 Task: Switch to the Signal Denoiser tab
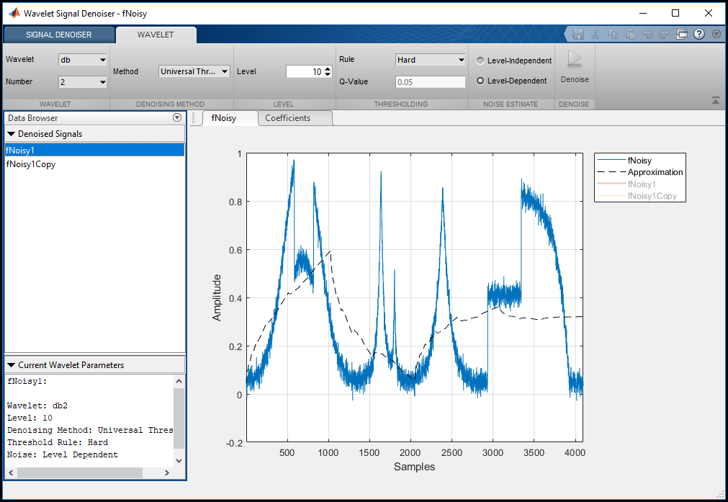pyautogui.click(x=58, y=35)
